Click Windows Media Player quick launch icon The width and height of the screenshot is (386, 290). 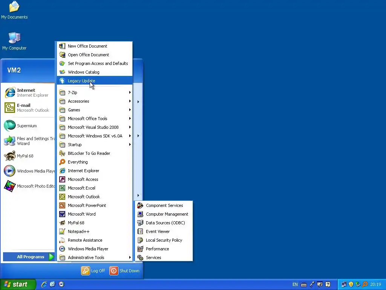tap(61, 284)
